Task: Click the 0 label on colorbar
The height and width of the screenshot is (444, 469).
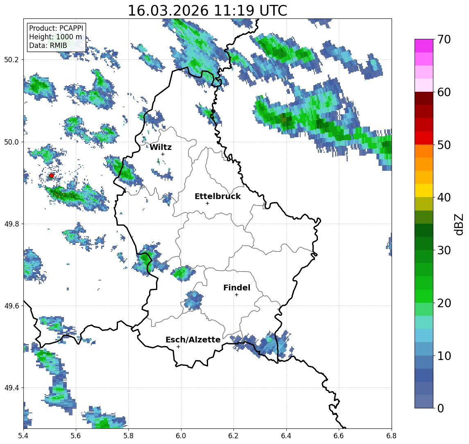Action: 441,408
